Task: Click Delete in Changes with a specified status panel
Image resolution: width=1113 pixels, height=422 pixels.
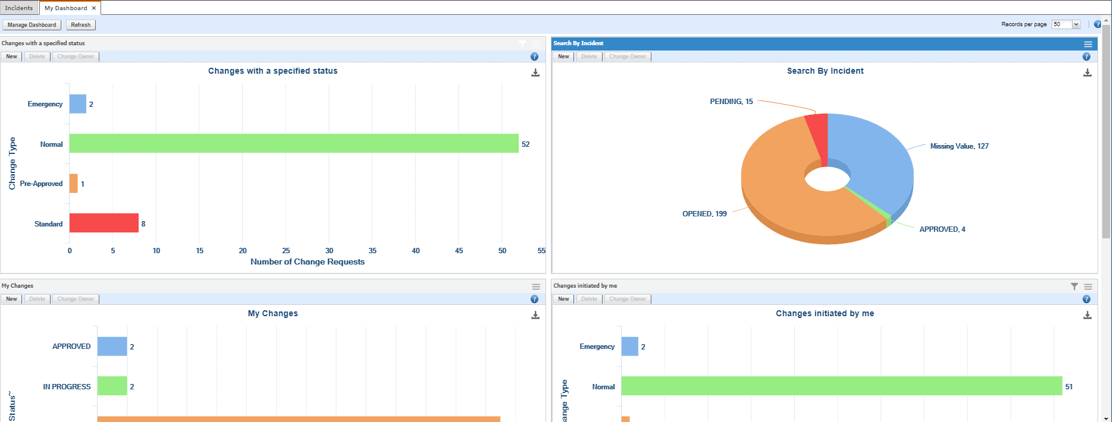Action: click(37, 56)
